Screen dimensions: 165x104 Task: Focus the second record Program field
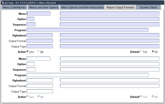(87, 75)
